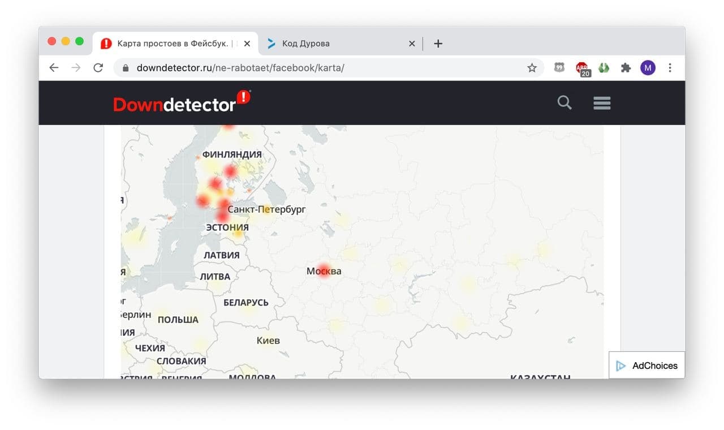This screenshot has width=724, height=430.
Task: Click the ПОЛЬША label on the map
Action: click(178, 320)
